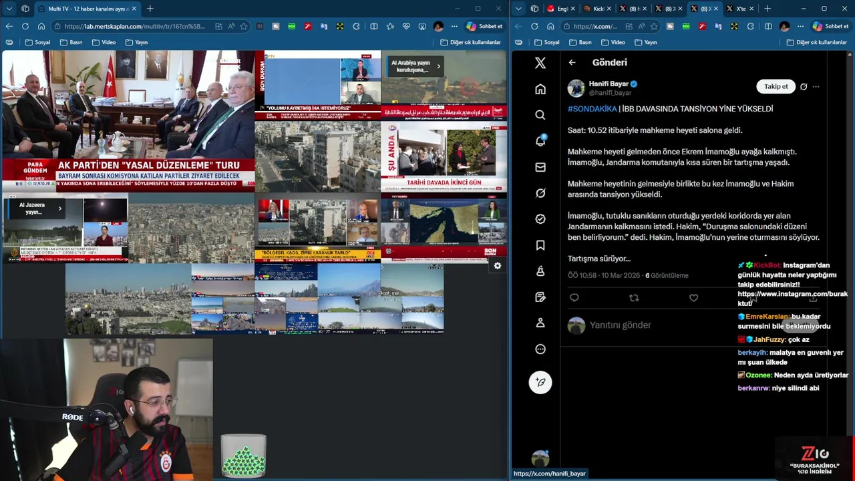This screenshot has width=855, height=481.
Task: Switch to the X'te browser tab
Action: click(x=739, y=9)
